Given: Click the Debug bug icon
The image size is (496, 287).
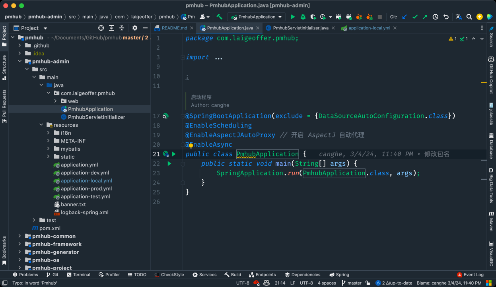Looking at the screenshot, I should coord(303,17).
